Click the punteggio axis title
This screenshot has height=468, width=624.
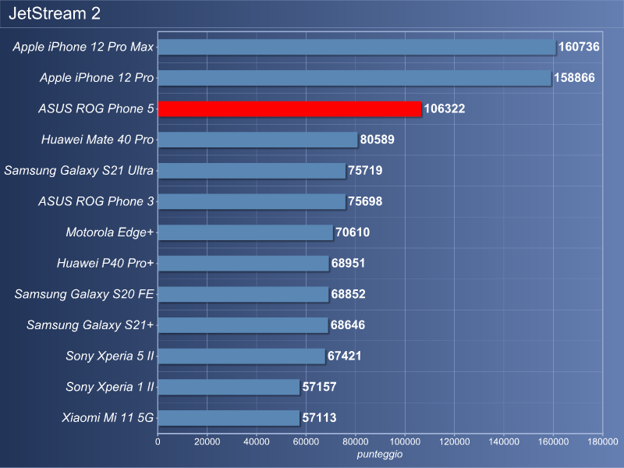coord(380,455)
